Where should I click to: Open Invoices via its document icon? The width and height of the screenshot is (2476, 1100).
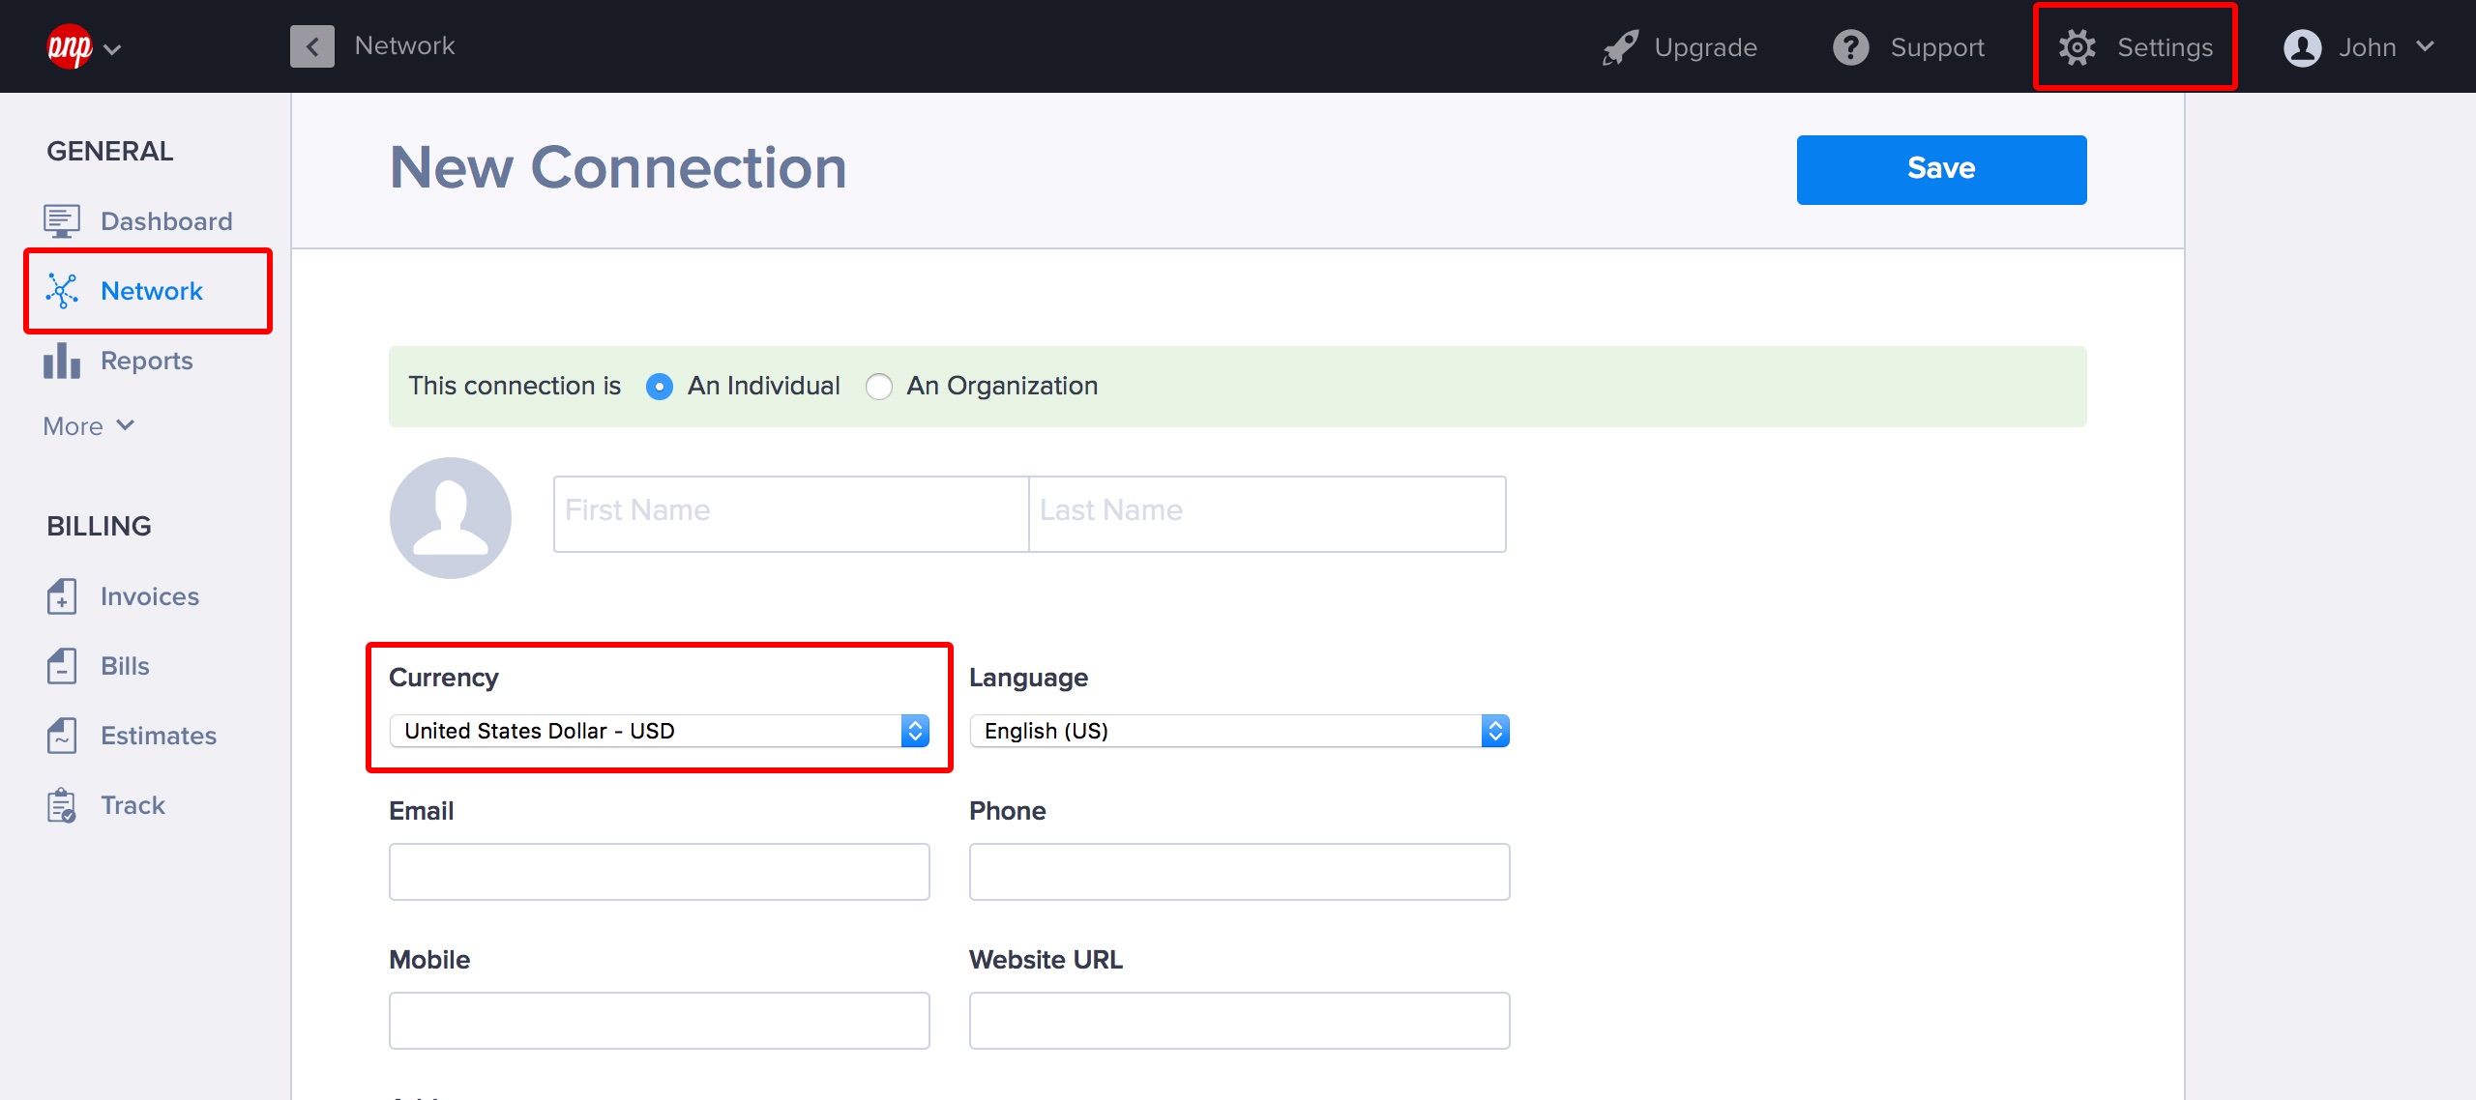(x=61, y=596)
